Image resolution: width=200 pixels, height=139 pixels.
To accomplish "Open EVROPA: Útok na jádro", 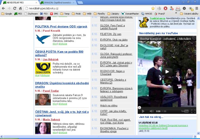I will point(114,40).
